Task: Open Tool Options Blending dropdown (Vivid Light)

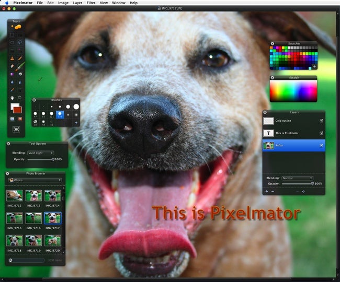Action: coord(41,153)
